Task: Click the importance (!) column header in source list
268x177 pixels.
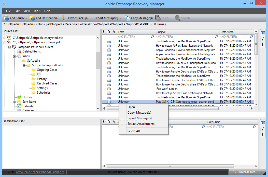Action: [x=104, y=32]
